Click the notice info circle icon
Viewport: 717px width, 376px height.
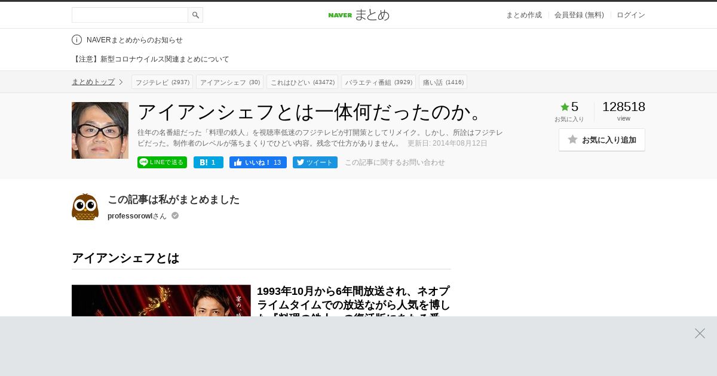tap(76, 40)
